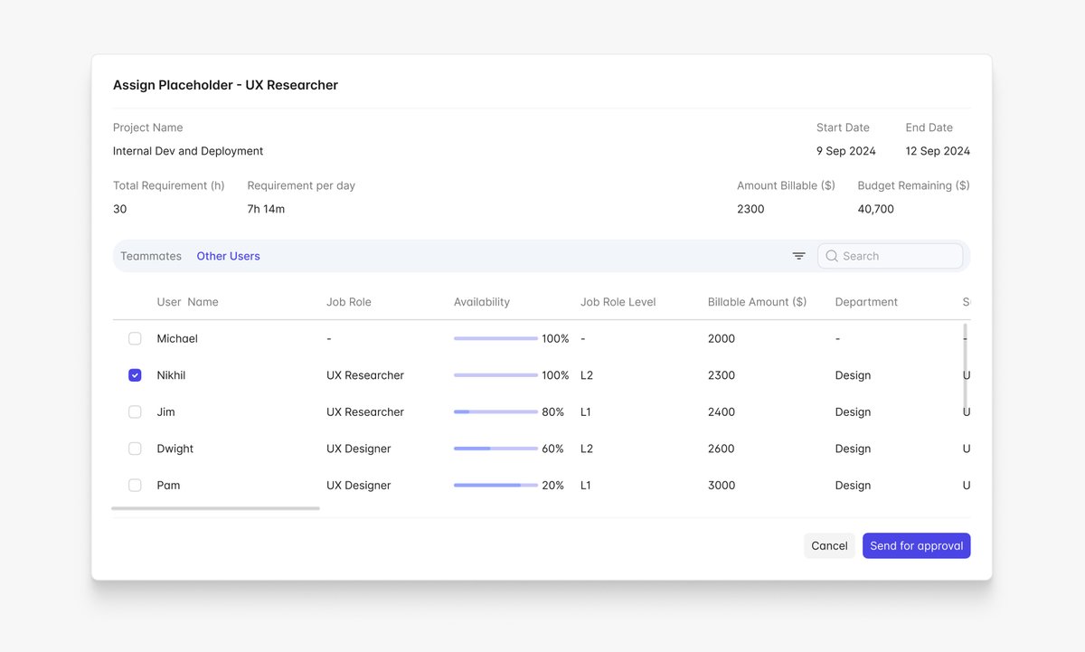Screen dimensions: 1085x652
Task: Click billable amount 2600 for Dwight
Action: (x=722, y=449)
